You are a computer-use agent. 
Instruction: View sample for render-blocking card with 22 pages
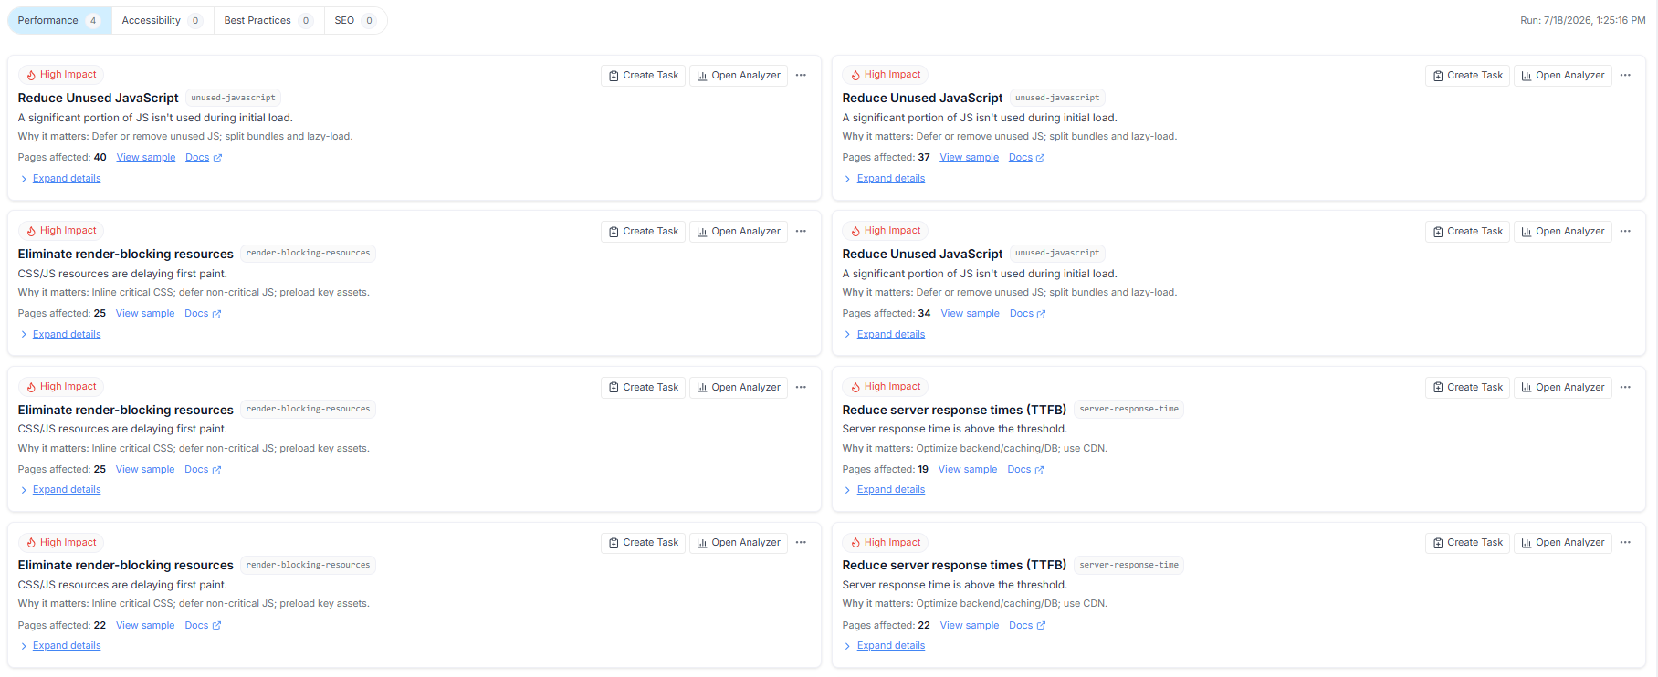click(145, 626)
